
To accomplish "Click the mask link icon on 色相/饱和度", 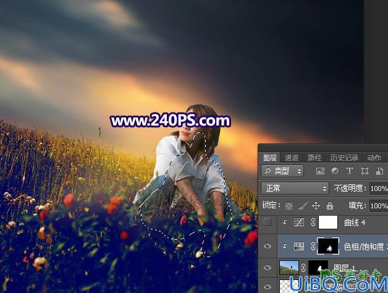I will [313, 246].
